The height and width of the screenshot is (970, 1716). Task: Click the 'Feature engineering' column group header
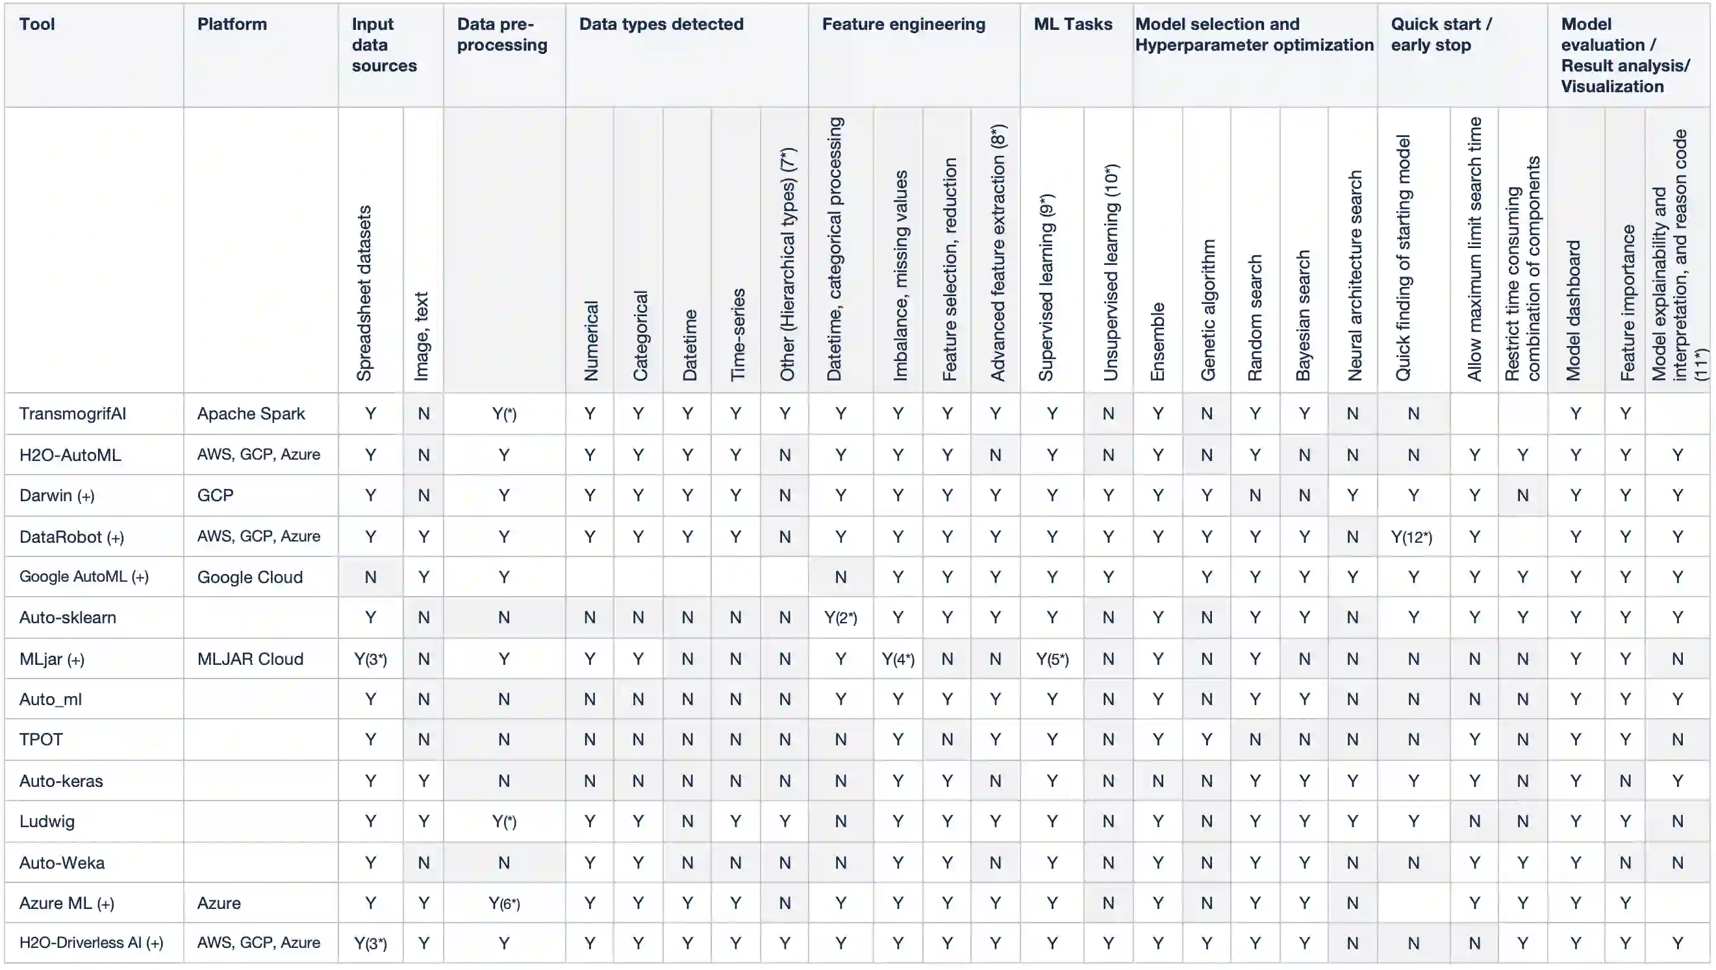coord(903,25)
